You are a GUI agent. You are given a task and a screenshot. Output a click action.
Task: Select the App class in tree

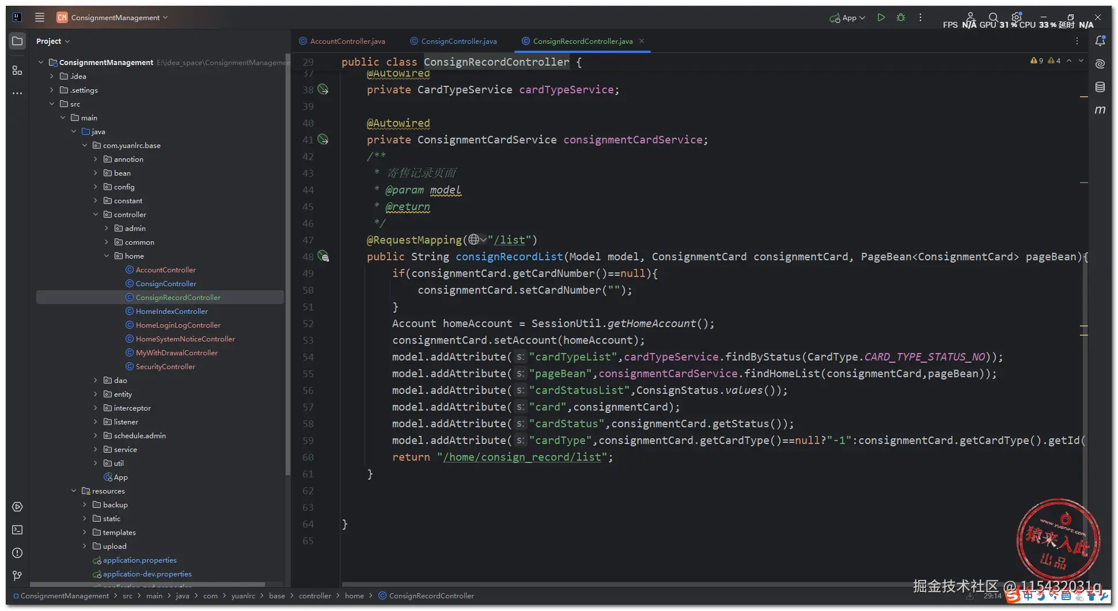120,477
